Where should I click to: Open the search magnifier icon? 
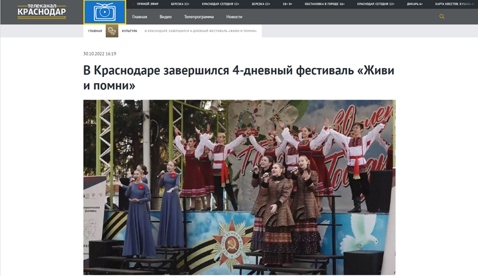(442, 17)
